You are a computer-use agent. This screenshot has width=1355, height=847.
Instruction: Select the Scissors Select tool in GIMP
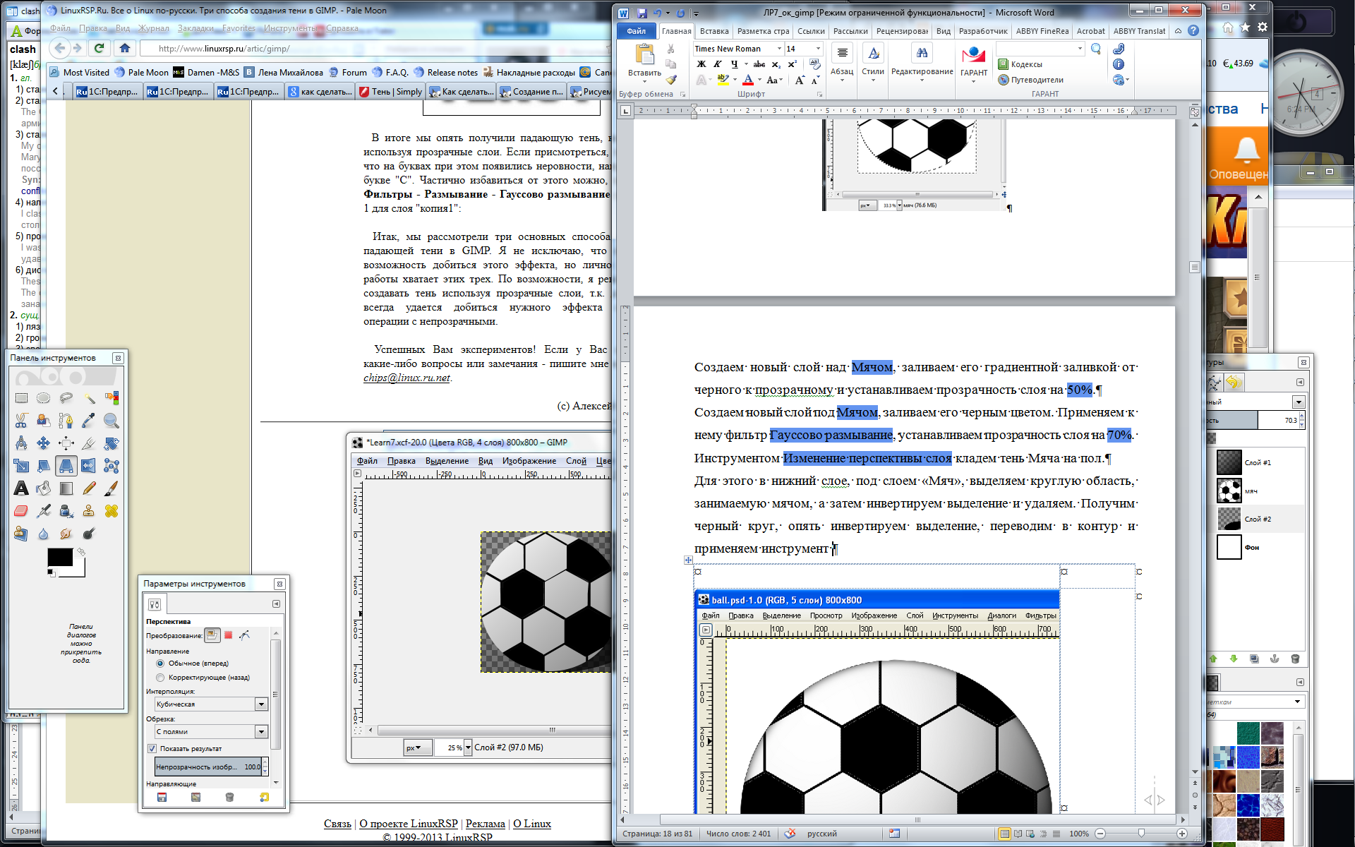[x=21, y=421]
